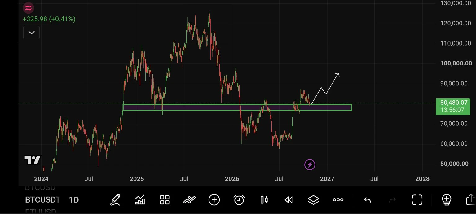Tap the purple lightning bolt event marker
Screen dimensions: 476x214
(x=310, y=165)
